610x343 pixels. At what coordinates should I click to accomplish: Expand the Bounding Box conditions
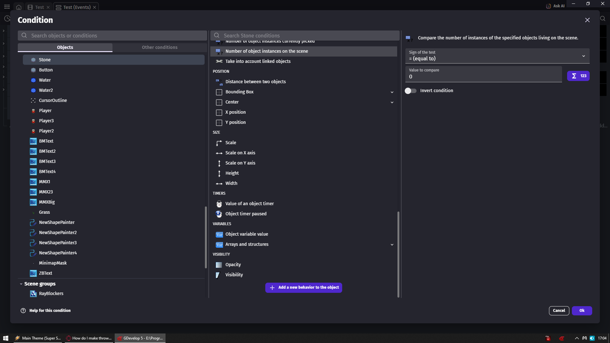392,92
